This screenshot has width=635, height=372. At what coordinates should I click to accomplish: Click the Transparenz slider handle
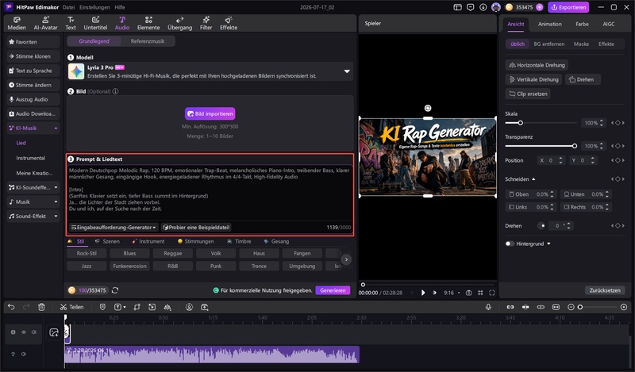(x=574, y=146)
